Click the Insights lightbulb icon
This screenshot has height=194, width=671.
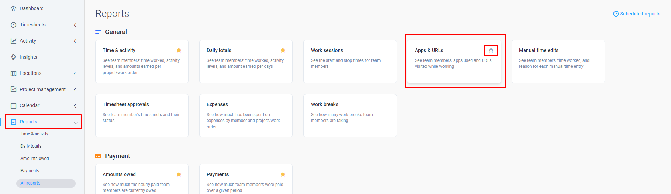(x=13, y=57)
